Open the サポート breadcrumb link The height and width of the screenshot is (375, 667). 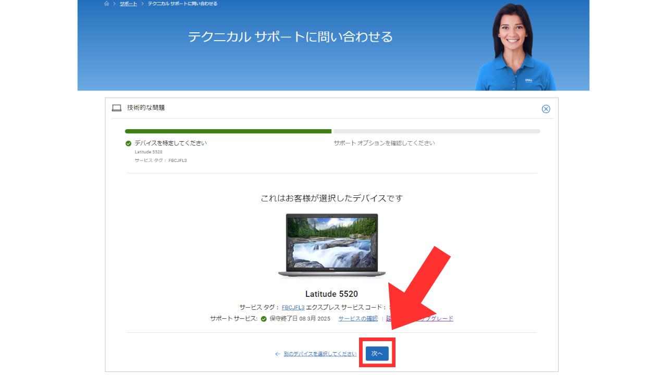[x=128, y=4]
